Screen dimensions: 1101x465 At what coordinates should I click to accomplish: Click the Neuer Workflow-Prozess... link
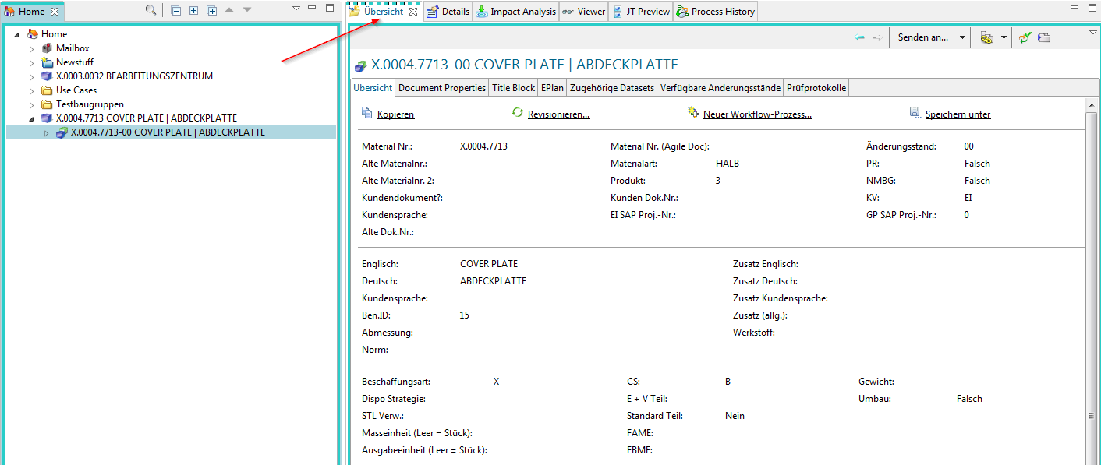click(x=757, y=114)
